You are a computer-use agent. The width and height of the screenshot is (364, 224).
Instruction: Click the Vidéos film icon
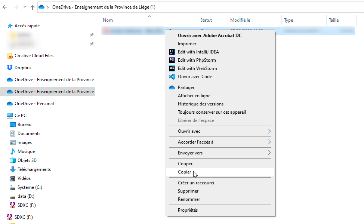pyautogui.click(x=13, y=178)
